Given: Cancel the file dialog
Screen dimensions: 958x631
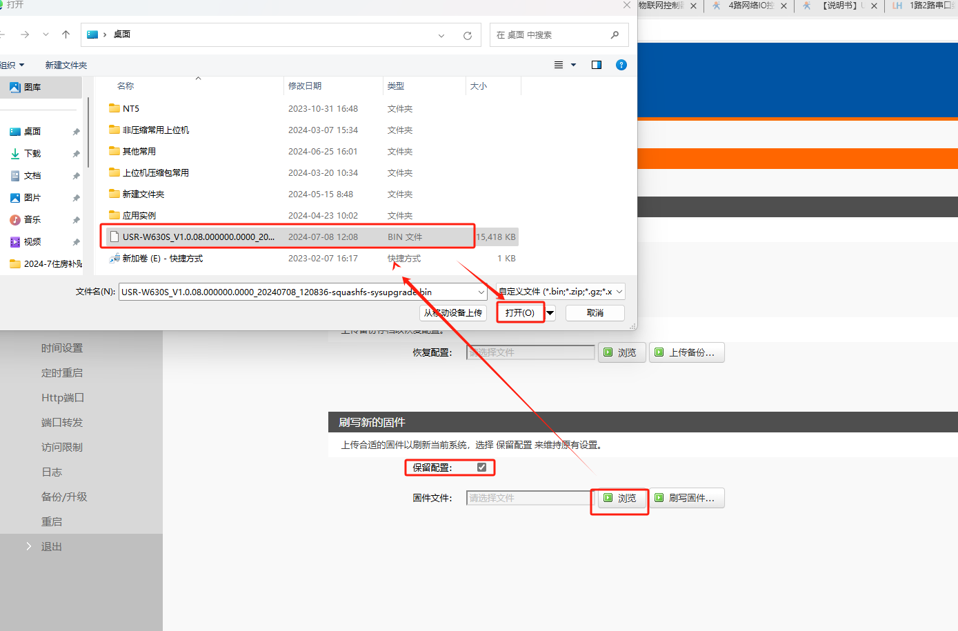Looking at the screenshot, I should point(595,312).
